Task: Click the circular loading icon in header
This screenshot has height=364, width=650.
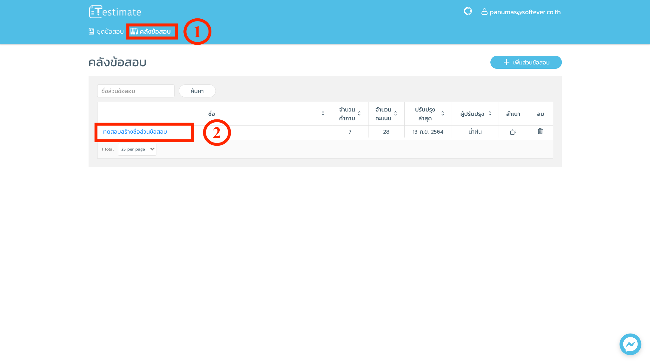Action: click(x=468, y=11)
